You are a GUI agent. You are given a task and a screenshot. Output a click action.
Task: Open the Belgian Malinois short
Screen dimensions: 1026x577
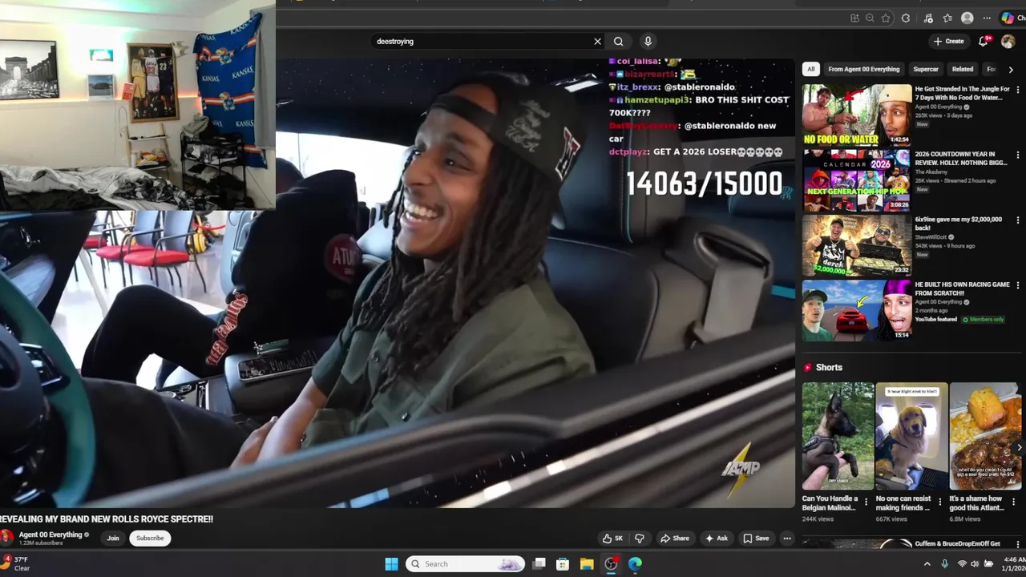click(x=838, y=437)
